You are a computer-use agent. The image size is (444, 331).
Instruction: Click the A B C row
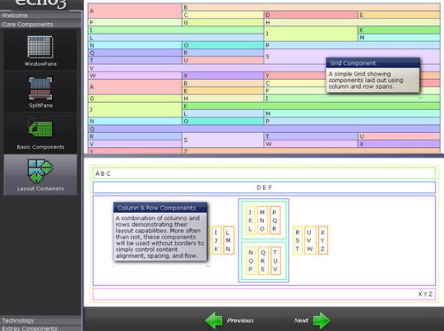click(x=264, y=174)
